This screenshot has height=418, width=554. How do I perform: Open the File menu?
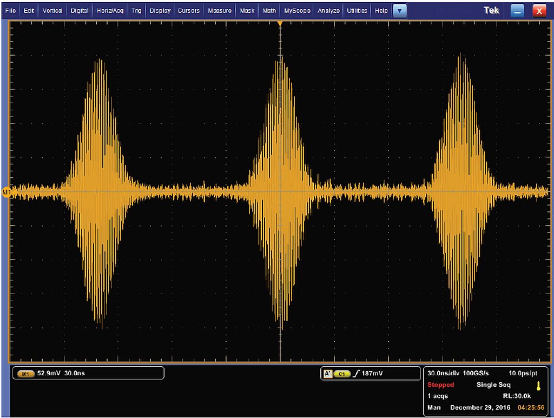click(x=11, y=10)
